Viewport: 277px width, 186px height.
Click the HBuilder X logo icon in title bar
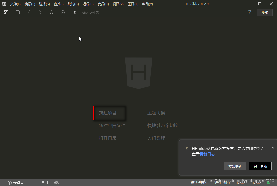(x=4, y=4)
